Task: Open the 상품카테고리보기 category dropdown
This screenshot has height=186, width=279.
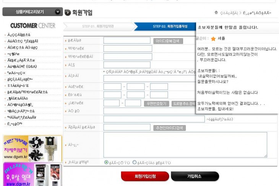Action: point(32,12)
